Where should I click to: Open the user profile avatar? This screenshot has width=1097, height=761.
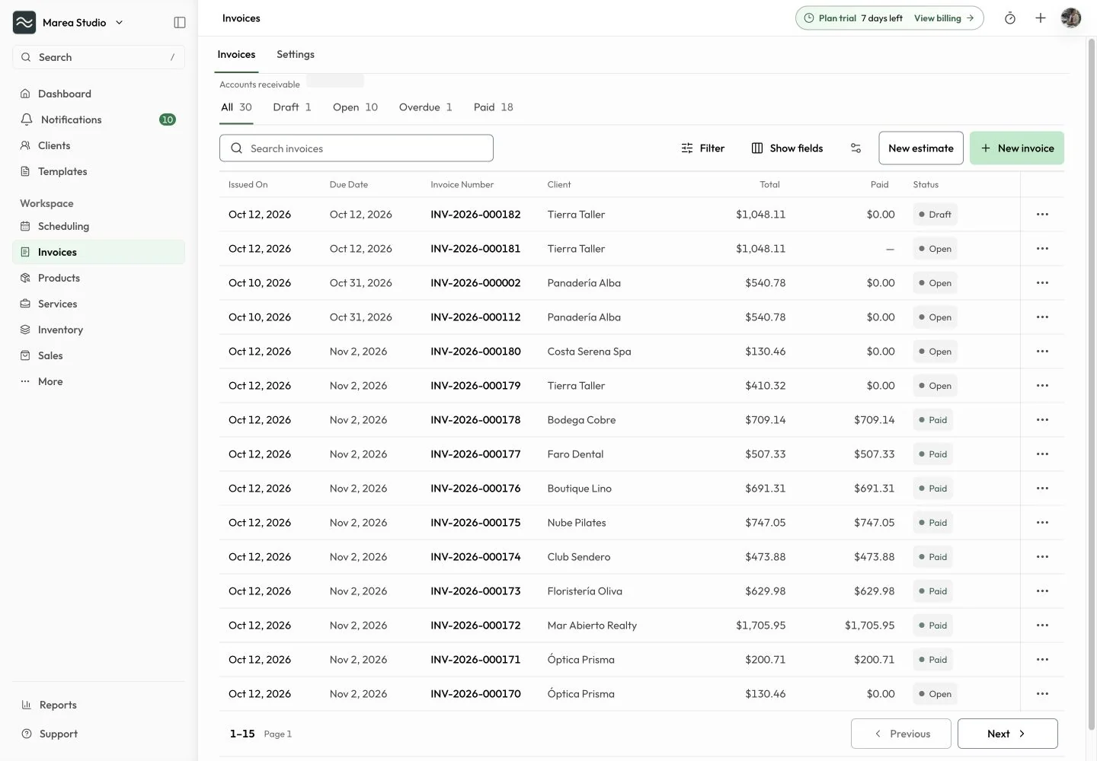(x=1071, y=18)
